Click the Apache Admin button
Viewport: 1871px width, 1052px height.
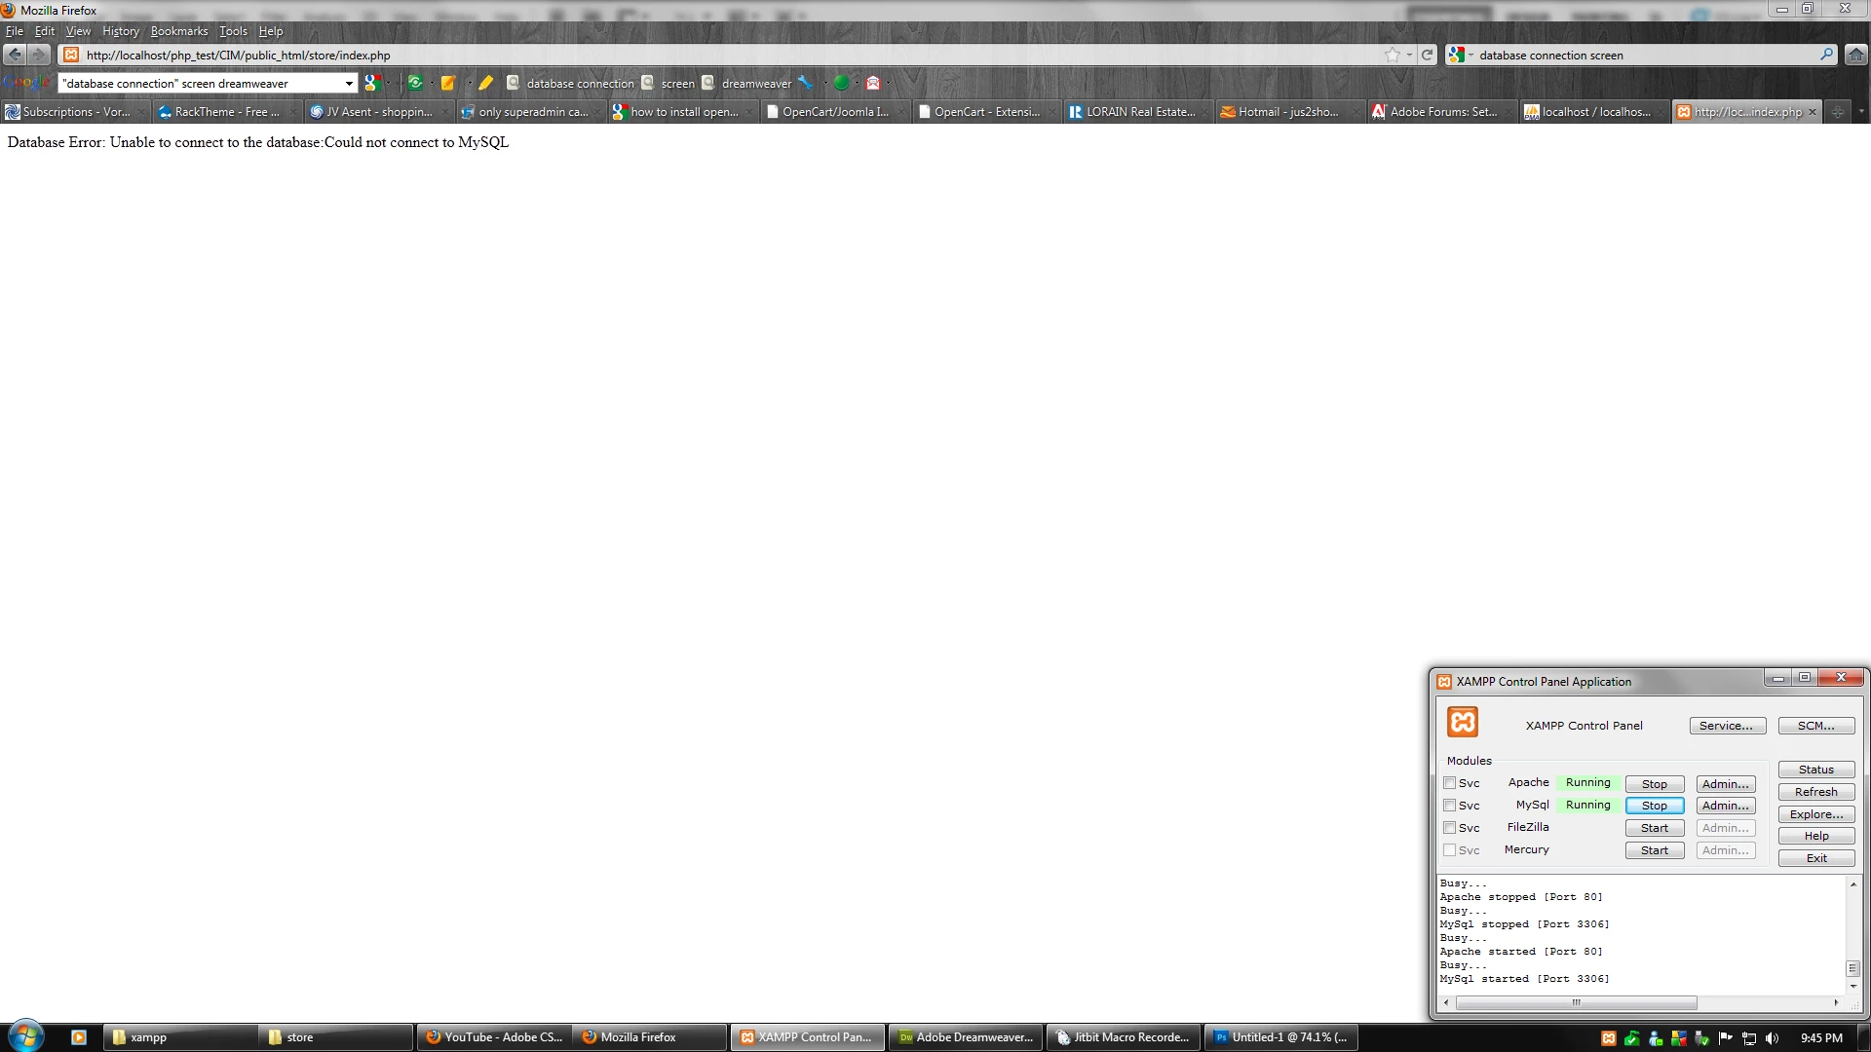pyautogui.click(x=1725, y=784)
